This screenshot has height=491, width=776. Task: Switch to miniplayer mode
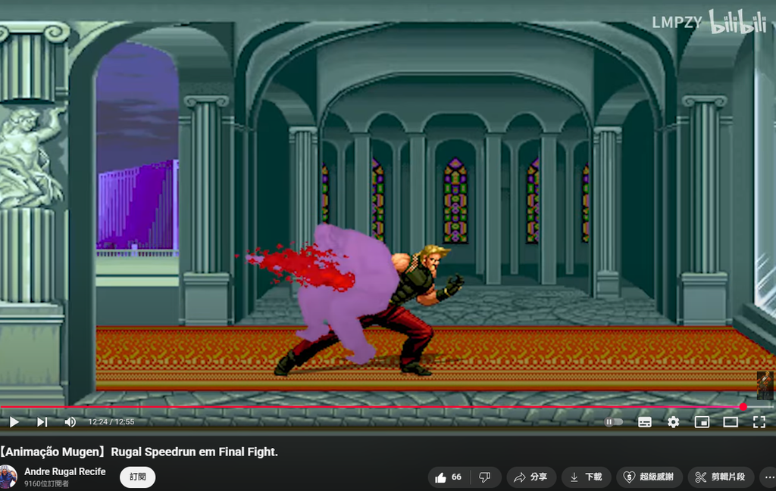point(702,422)
